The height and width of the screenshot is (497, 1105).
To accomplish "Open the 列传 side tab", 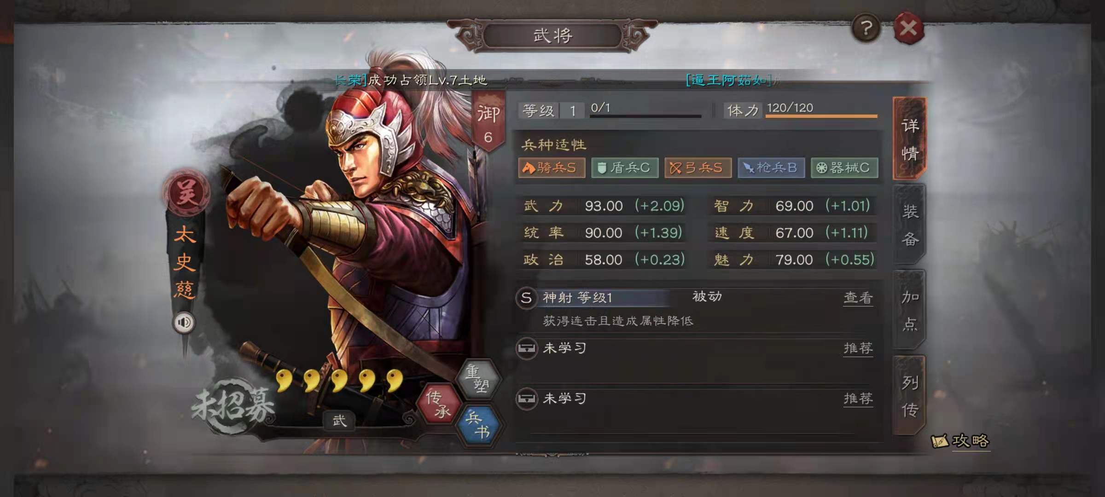I will [x=909, y=396].
